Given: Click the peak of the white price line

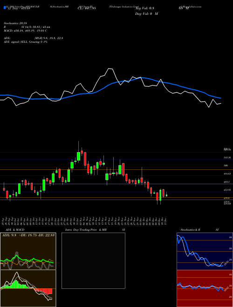Looking at the screenshot, I should [110, 69].
